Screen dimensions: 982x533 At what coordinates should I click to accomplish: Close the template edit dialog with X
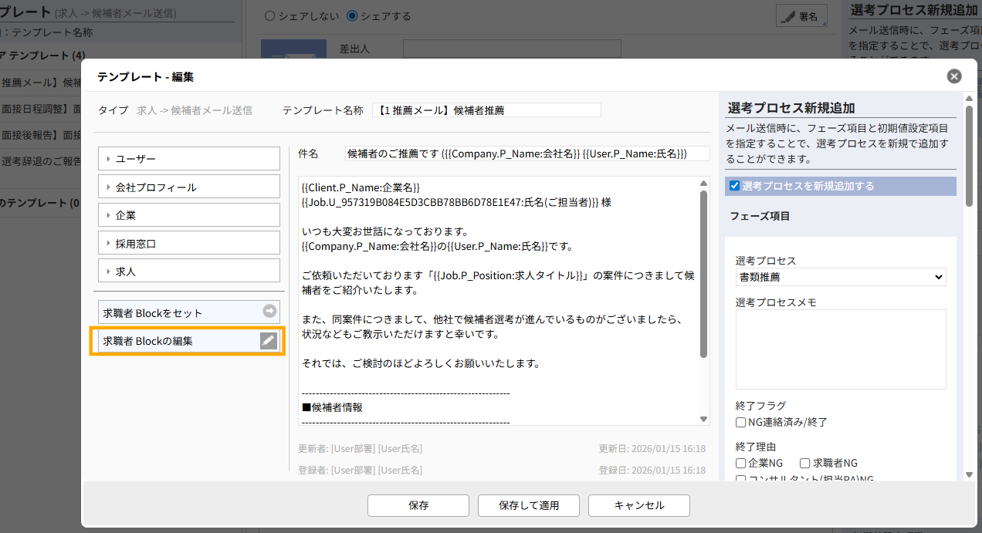tap(954, 76)
